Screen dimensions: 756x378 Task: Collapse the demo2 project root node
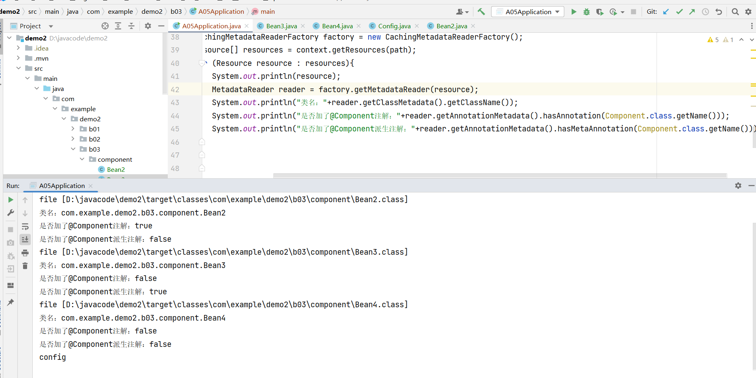(x=9, y=38)
